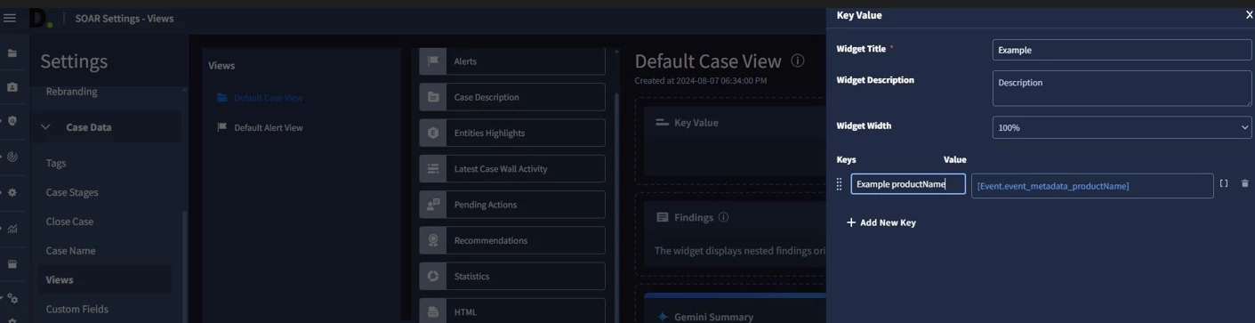Open the chart reports icon in the left rail
This screenshot has width=1255, height=323.
tap(12, 229)
